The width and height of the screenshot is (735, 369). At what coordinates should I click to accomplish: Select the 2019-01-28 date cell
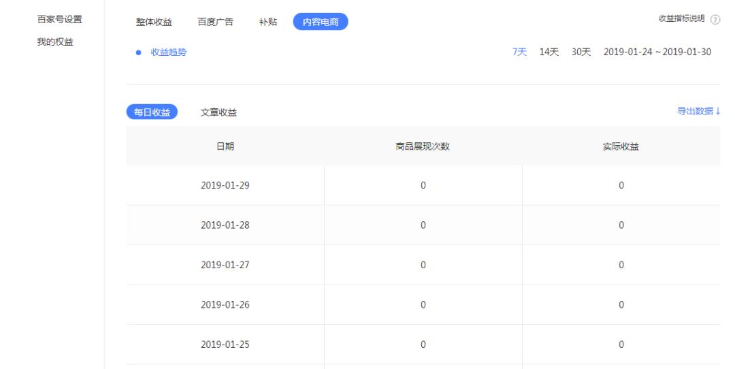click(225, 225)
